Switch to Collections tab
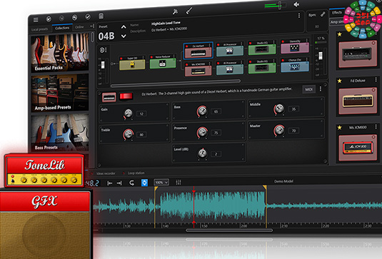The image size is (382, 259). tap(62, 28)
